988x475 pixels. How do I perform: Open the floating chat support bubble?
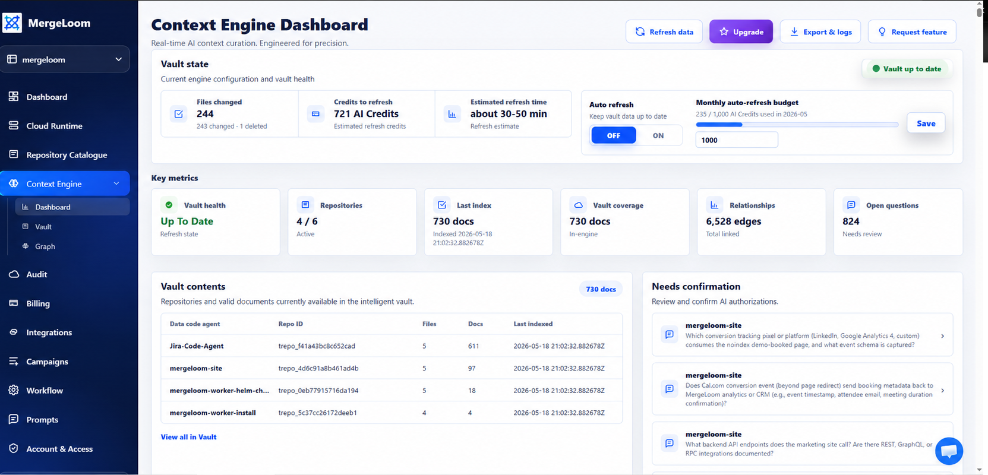[x=949, y=451]
